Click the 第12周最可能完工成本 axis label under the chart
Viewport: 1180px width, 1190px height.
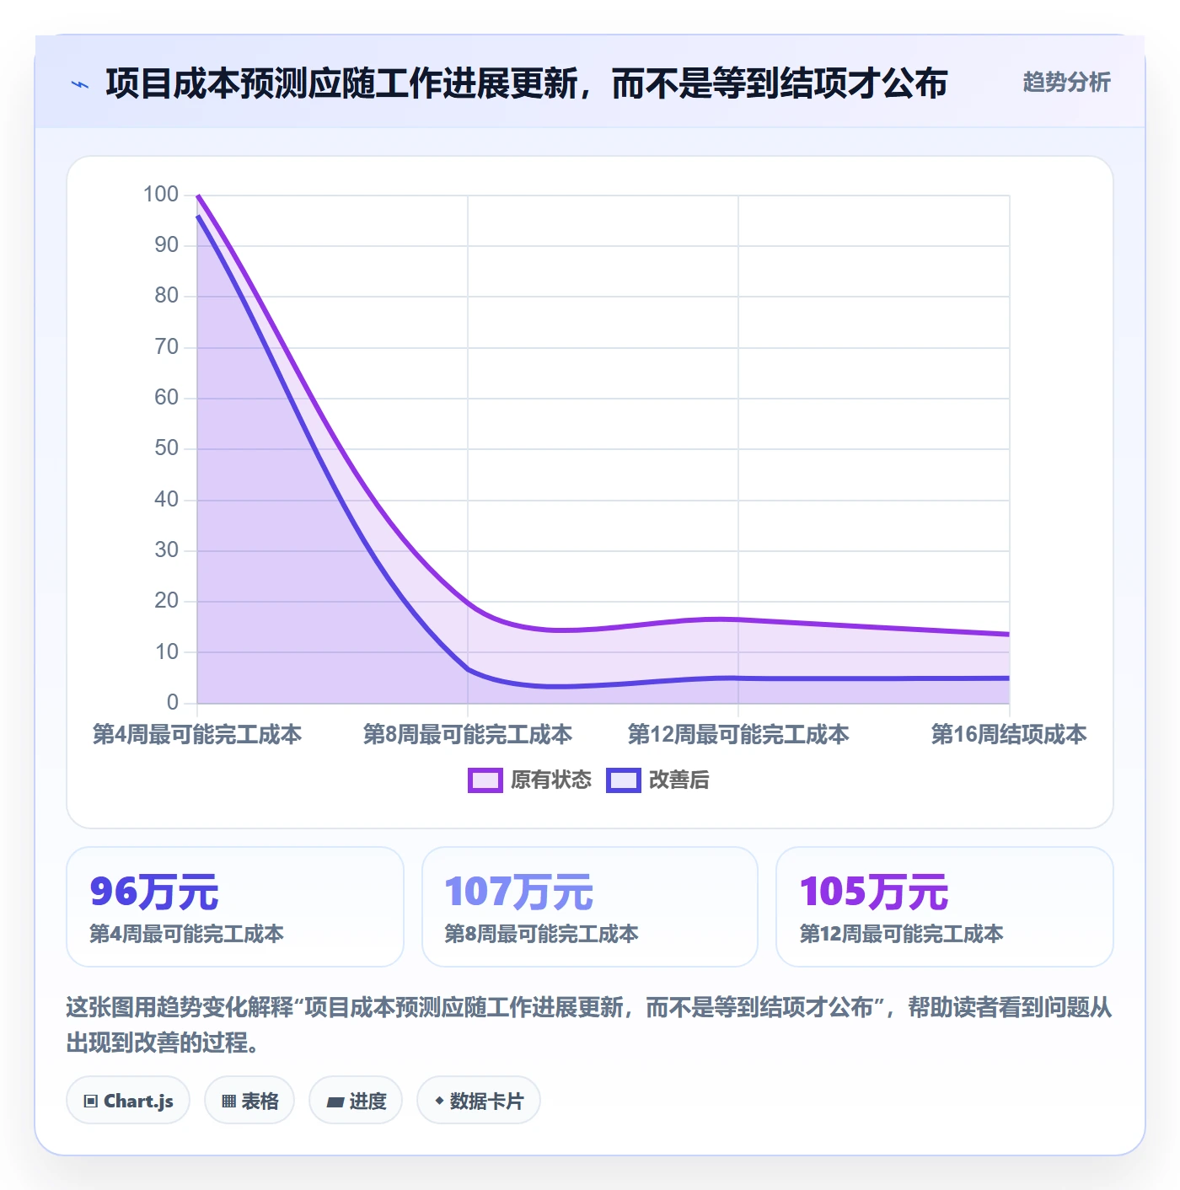738,735
